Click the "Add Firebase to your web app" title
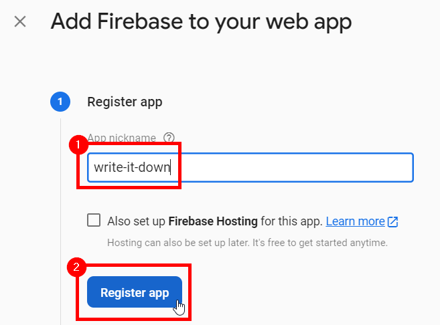Image resolution: width=440 pixels, height=325 pixels. coord(201,21)
